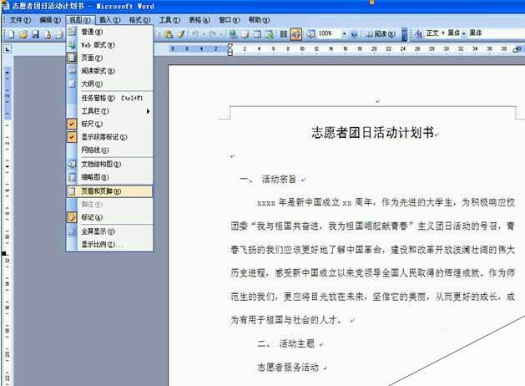Viewport: 525px width, 386px height.
Task: Select 页面 layout view in menu
Action: click(110, 58)
